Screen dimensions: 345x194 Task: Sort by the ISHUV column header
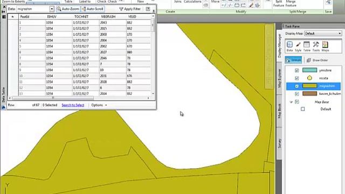[x=59, y=17]
